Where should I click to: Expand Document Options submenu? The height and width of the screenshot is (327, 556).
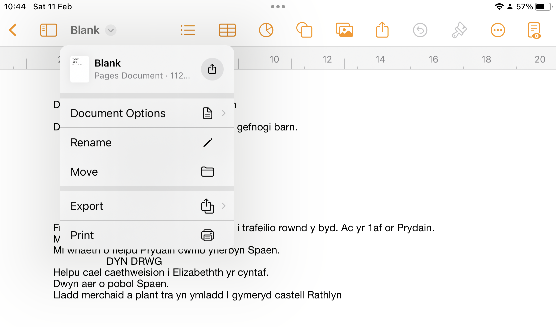pos(147,113)
